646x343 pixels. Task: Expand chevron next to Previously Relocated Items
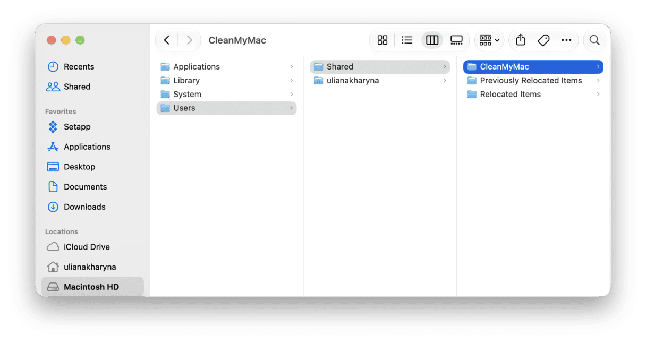[598, 81]
